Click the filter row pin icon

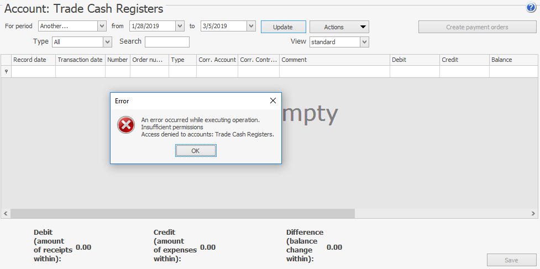tap(6, 71)
